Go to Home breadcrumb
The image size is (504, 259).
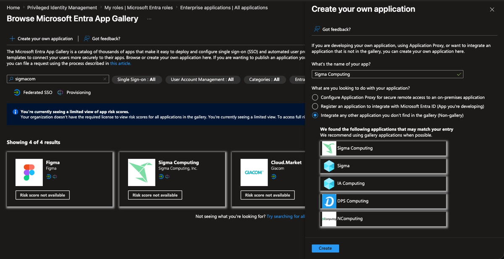tap(13, 8)
